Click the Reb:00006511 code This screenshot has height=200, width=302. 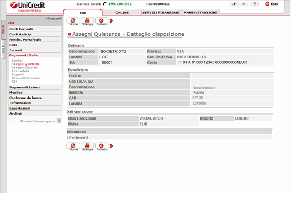pos(158,4)
